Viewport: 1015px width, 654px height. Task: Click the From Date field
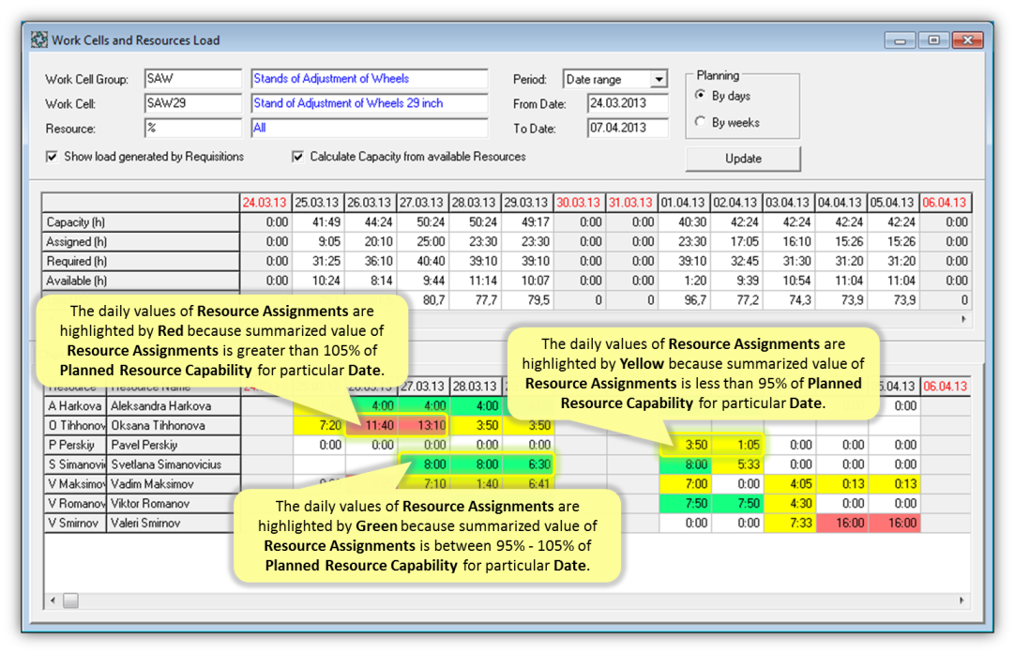pos(628,103)
